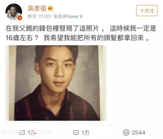
Task: Click the text 16歲左右？
Action: [x=22, y=38]
